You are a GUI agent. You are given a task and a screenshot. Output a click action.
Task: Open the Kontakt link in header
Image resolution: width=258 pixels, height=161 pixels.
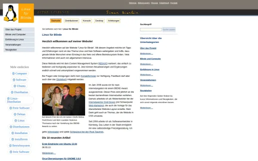174,3
